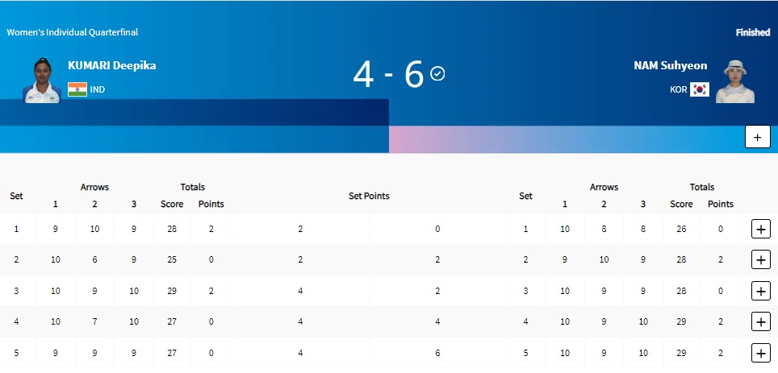Open KUMARI Deepika profile link

click(x=112, y=66)
